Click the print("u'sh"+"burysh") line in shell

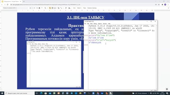[x=102, y=40]
